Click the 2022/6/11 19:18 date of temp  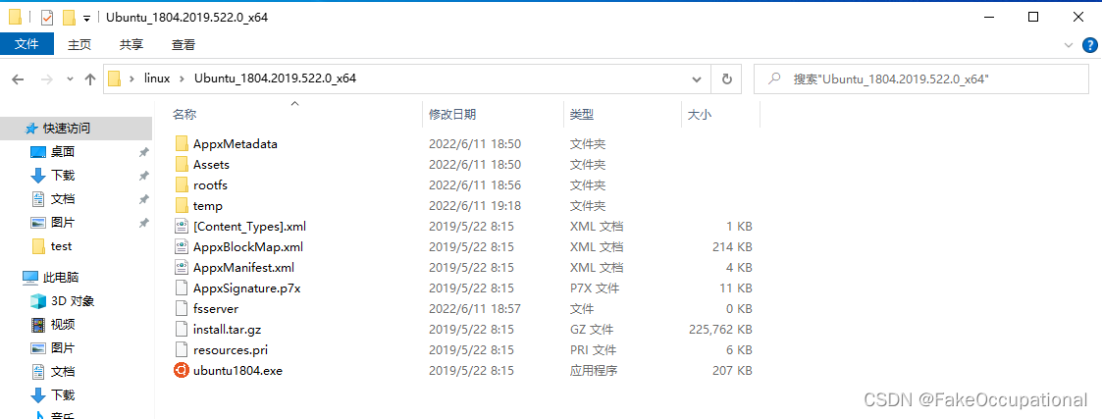tap(474, 206)
